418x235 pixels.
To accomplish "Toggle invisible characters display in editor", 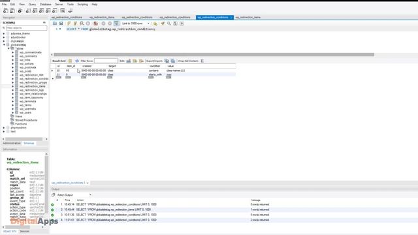I will tap(175, 23).
